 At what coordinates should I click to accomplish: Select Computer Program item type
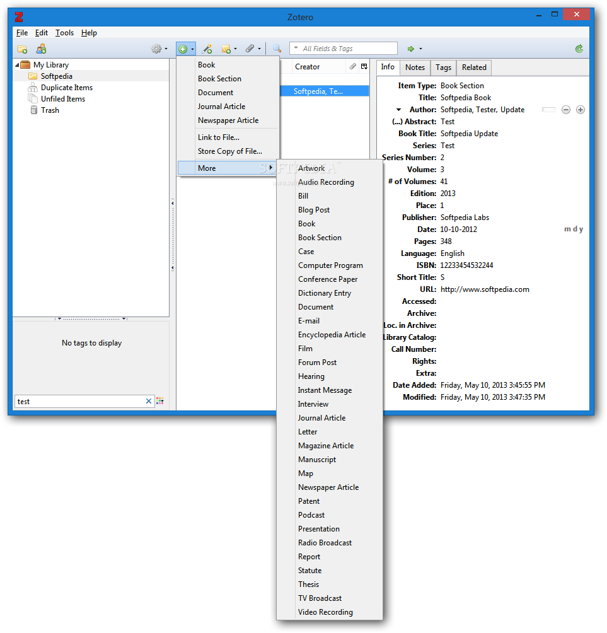pyautogui.click(x=330, y=265)
